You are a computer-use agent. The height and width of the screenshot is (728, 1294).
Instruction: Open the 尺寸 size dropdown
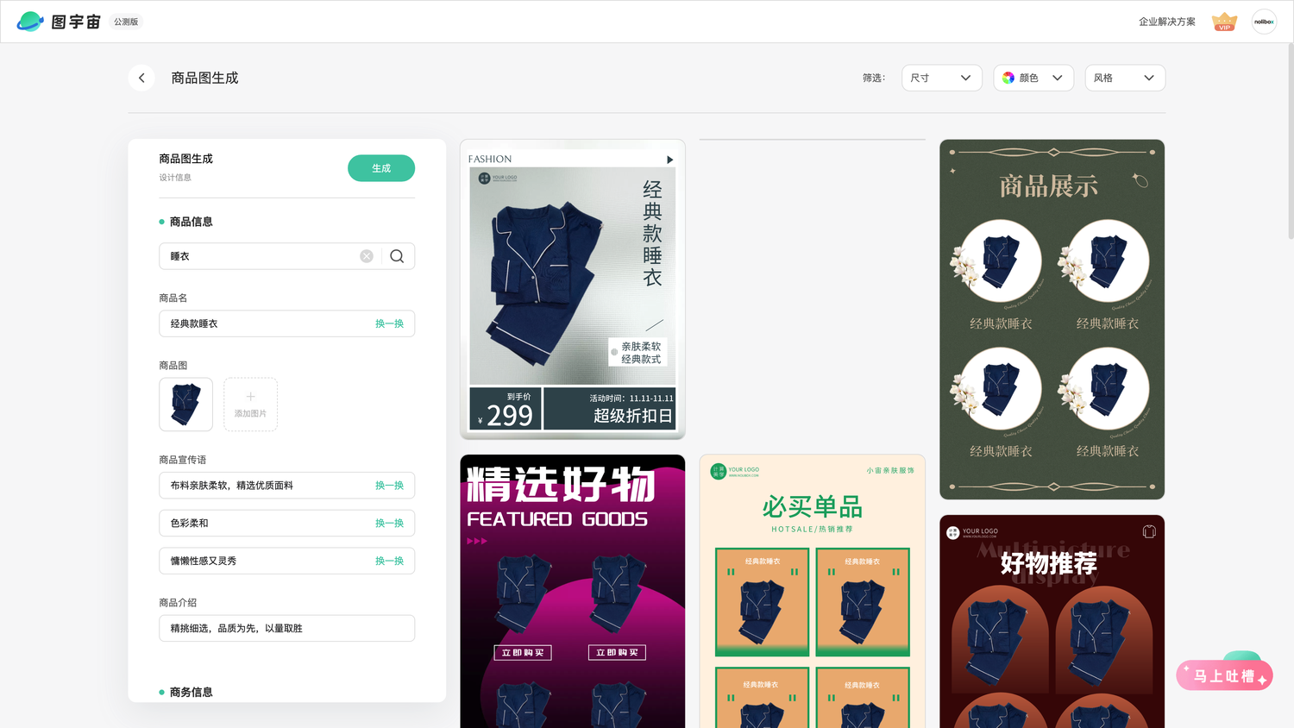click(x=941, y=78)
